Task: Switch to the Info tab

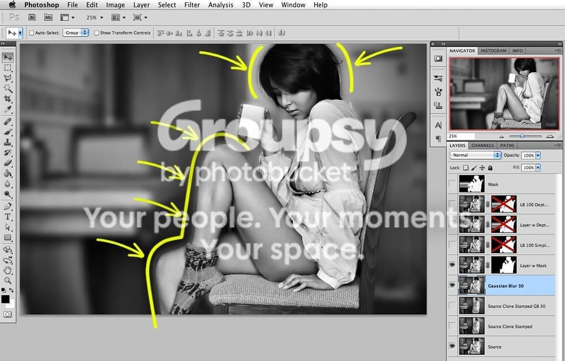Action: pyautogui.click(x=517, y=51)
